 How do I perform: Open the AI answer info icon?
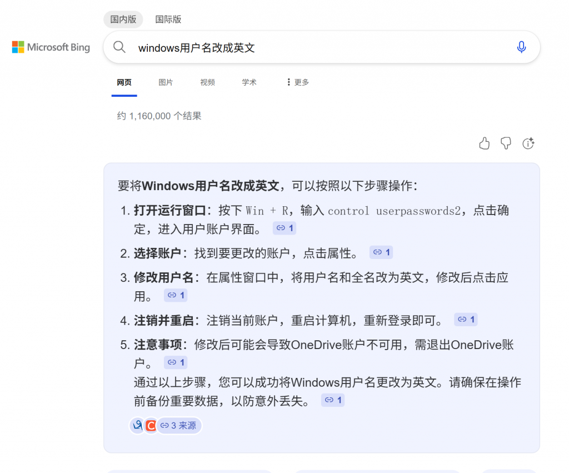528,143
